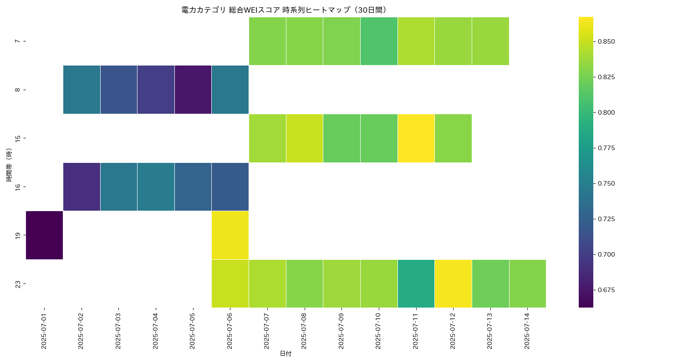
Task: Click the x-axis date label 2025-07-14
Action: pos(527,331)
